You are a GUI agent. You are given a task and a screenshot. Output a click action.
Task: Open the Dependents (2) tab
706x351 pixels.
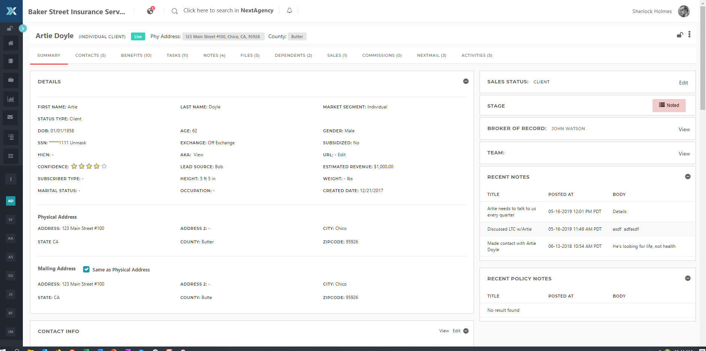point(293,55)
